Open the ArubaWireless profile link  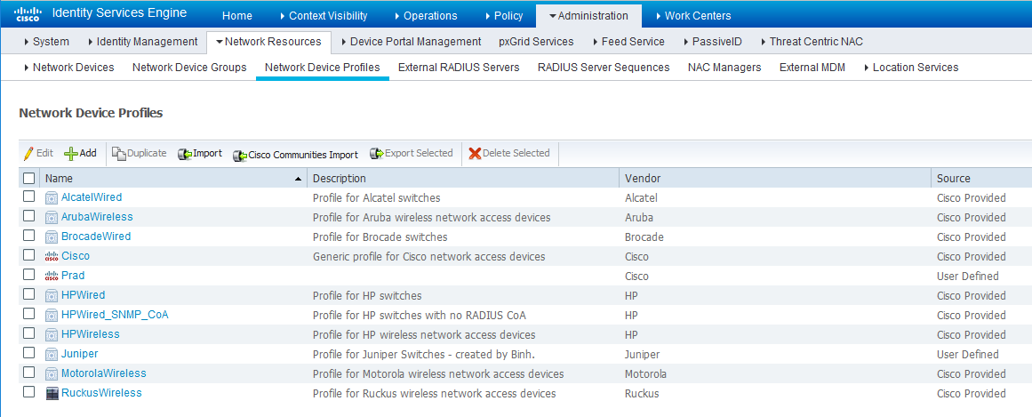(97, 217)
